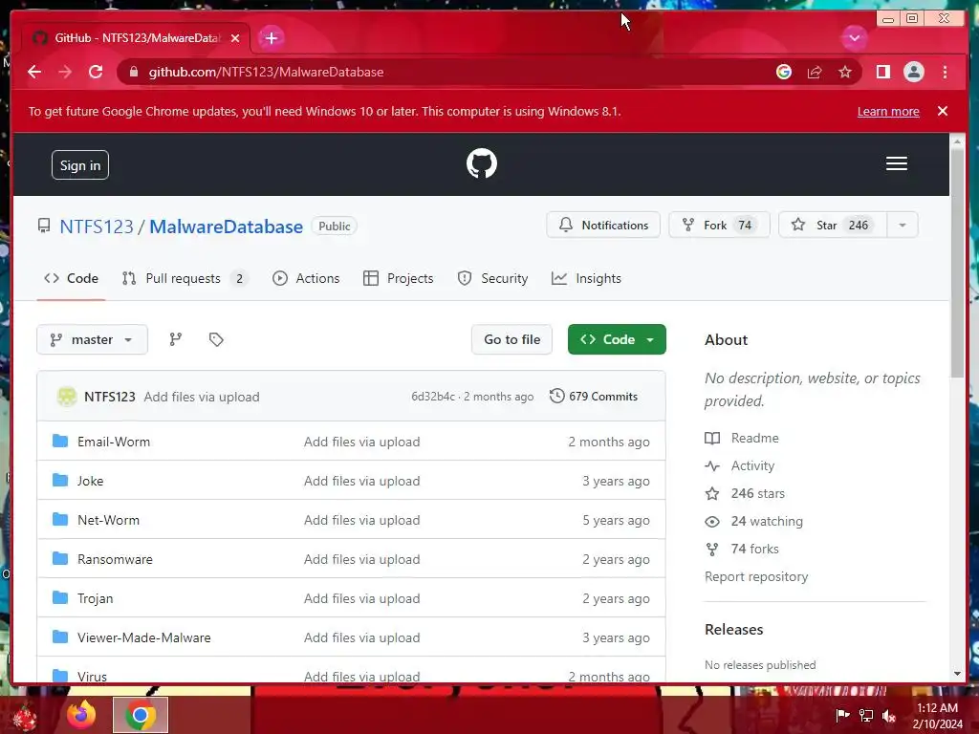Screen dimensions: 979x734
Task: Open the Insights tab
Action: coord(586,278)
